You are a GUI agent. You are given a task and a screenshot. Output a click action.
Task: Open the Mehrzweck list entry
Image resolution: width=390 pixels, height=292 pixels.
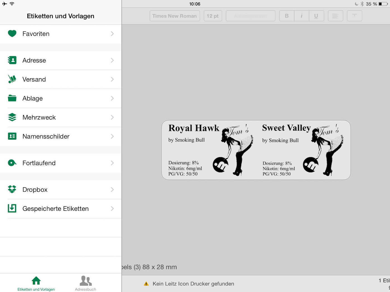click(x=61, y=117)
